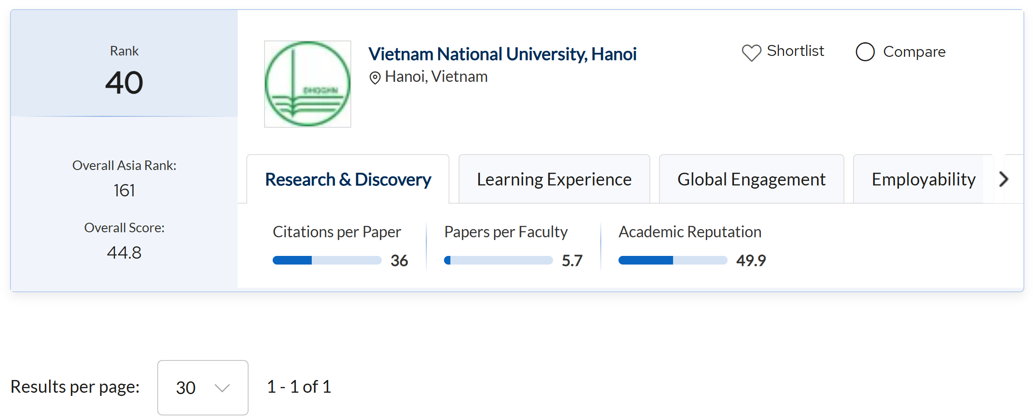
Task: Click Papers per Faculty progress bar
Action: 498,260
